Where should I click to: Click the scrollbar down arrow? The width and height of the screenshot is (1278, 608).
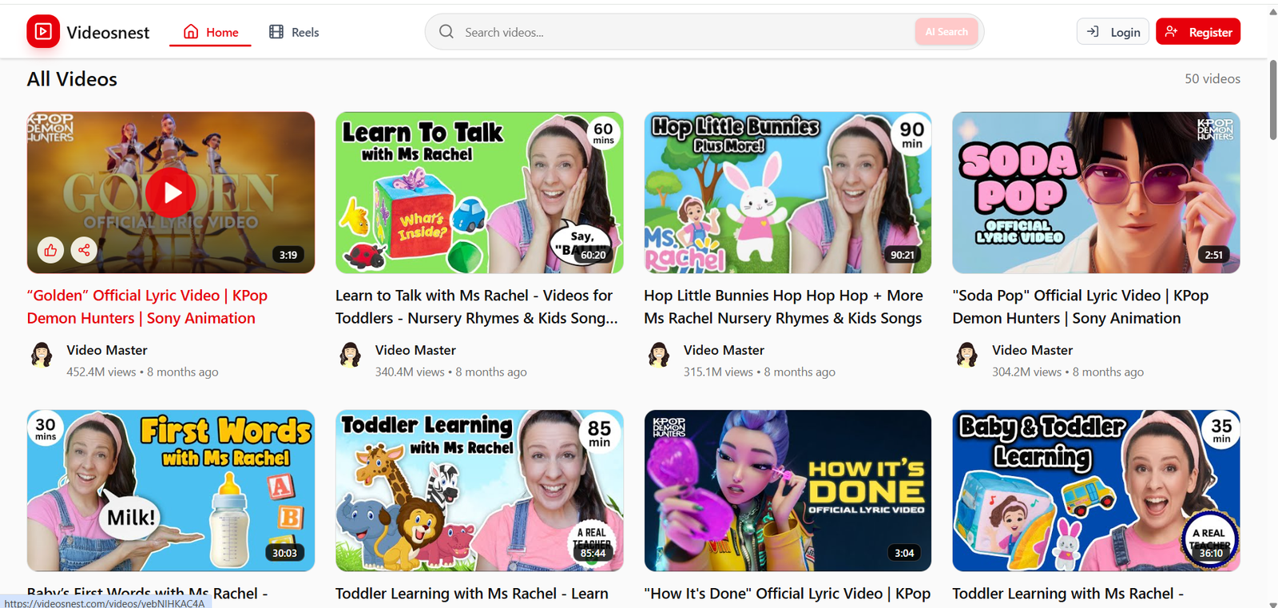pos(1273,603)
